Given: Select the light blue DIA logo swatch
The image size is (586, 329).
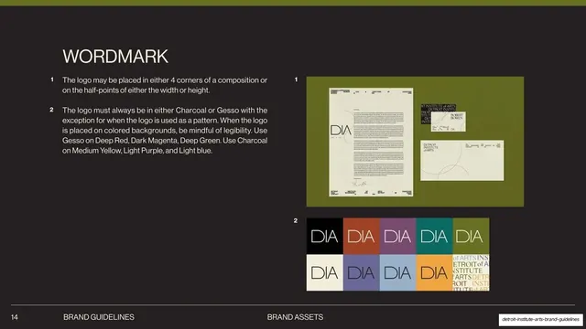Looking at the screenshot, I should [397, 272].
